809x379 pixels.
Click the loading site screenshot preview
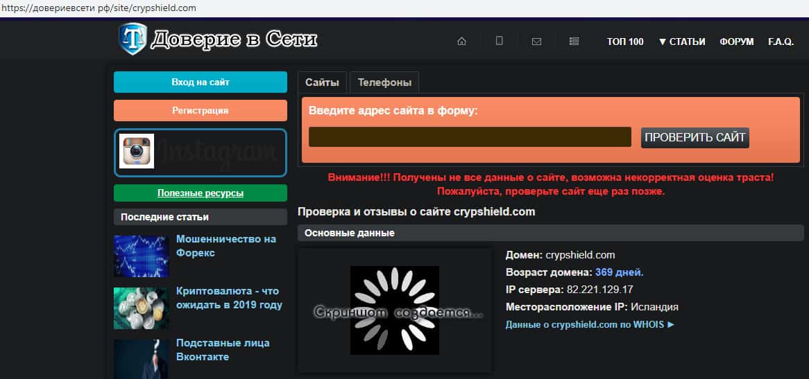pyautogui.click(x=395, y=310)
